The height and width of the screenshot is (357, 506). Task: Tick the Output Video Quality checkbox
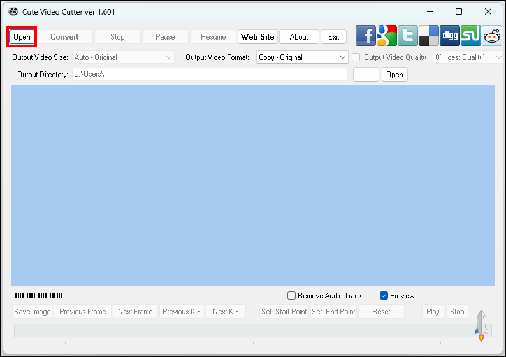pos(357,57)
